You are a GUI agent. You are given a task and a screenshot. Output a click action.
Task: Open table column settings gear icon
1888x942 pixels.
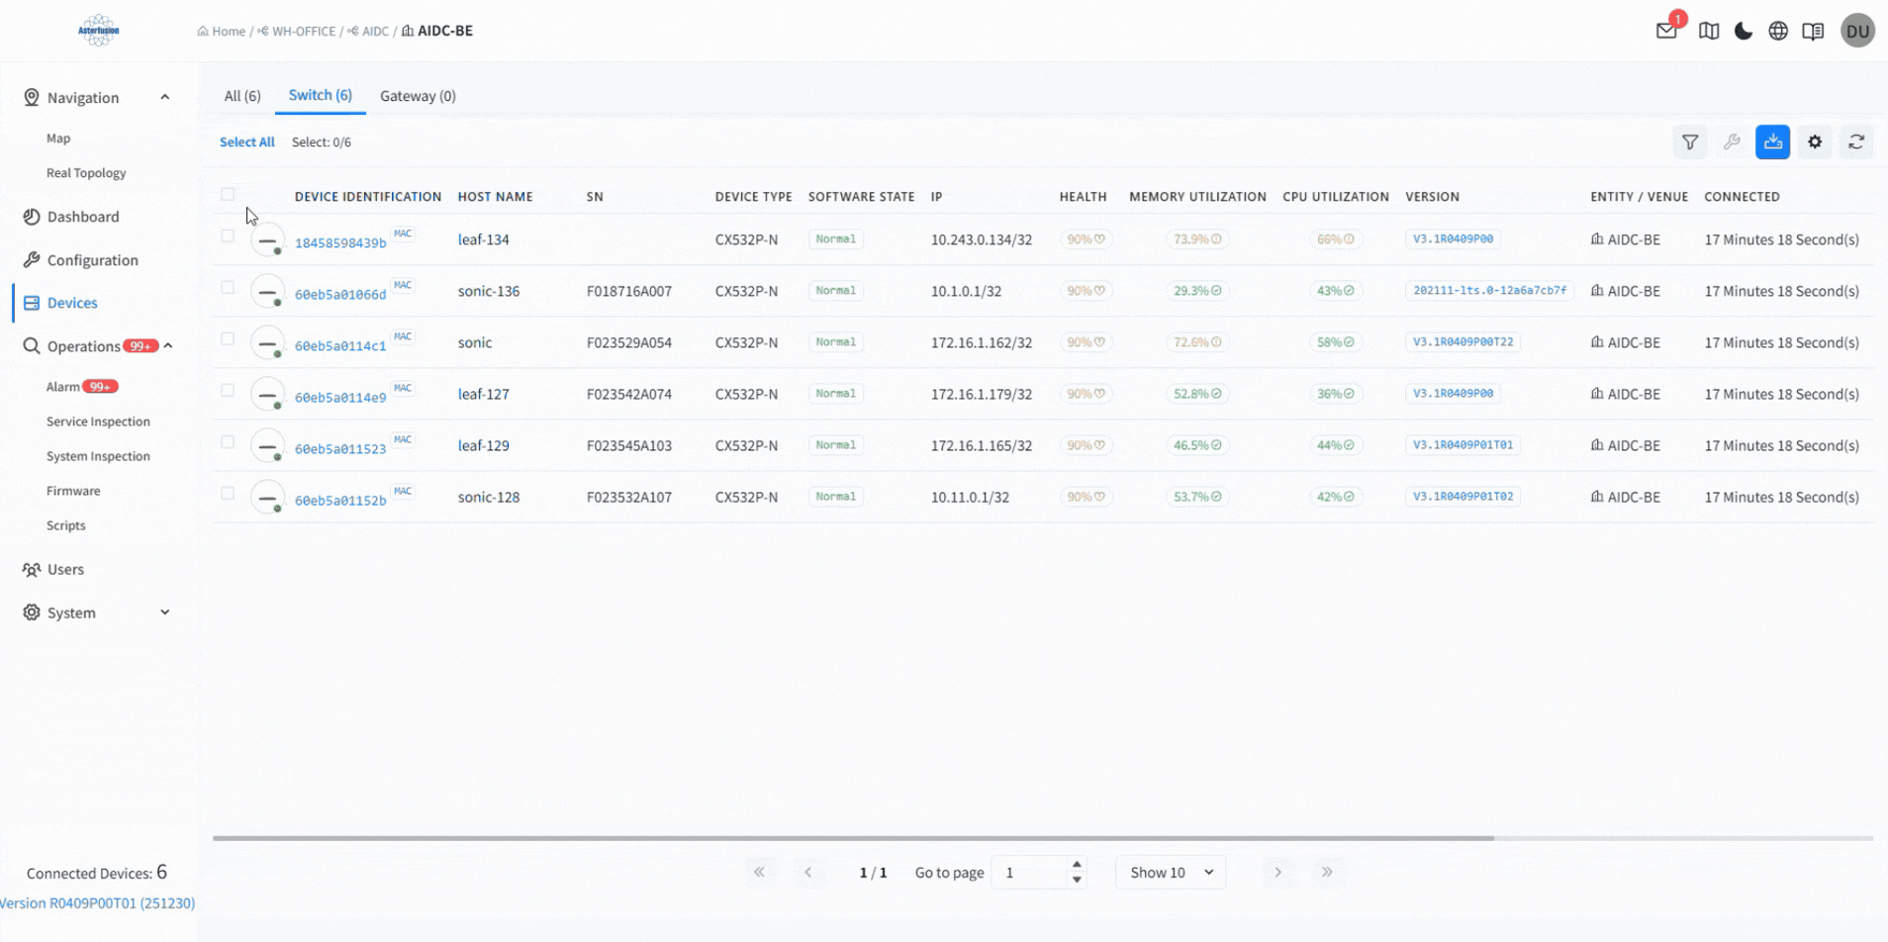[1815, 142]
